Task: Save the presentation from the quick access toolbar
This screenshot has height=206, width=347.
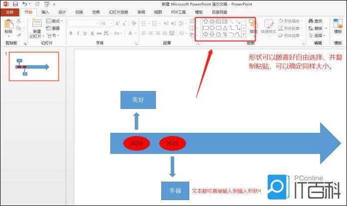Action: (15, 4)
